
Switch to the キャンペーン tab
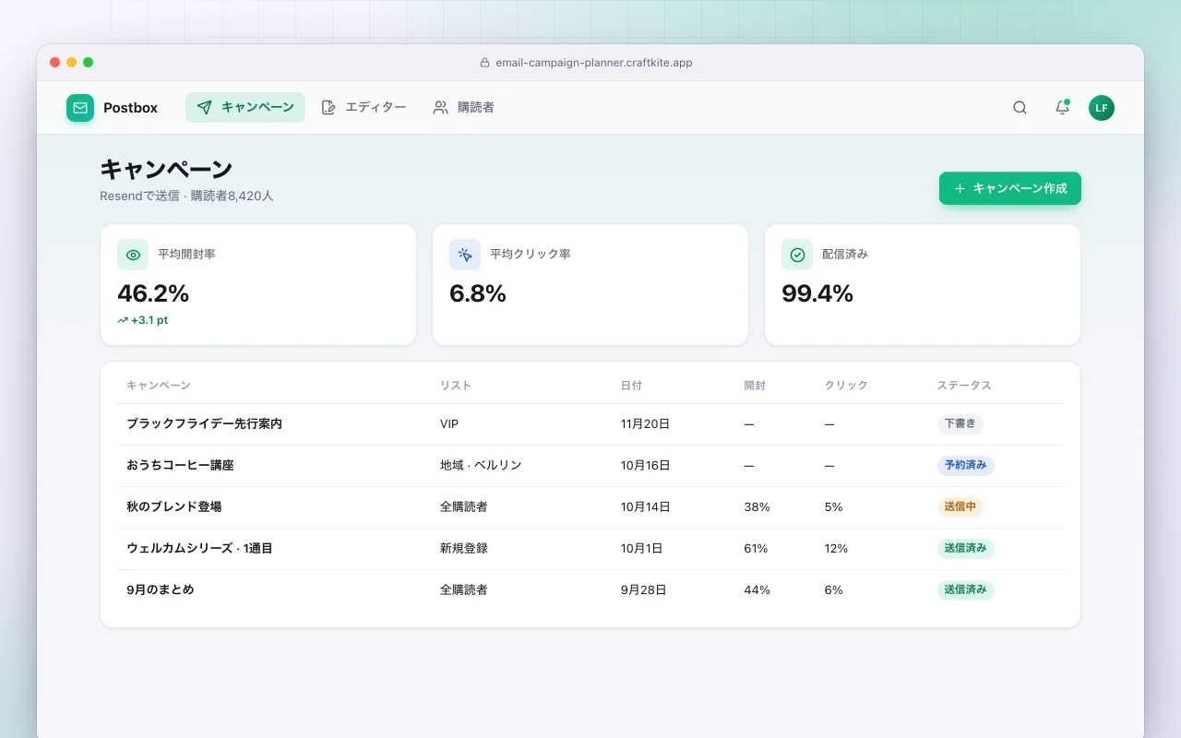245,107
